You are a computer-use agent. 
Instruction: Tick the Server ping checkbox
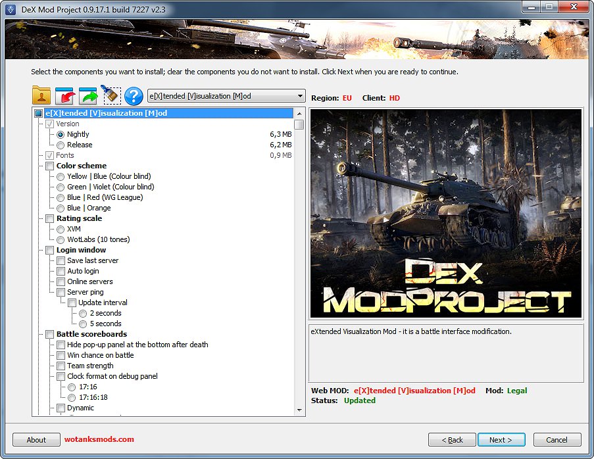point(61,293)
